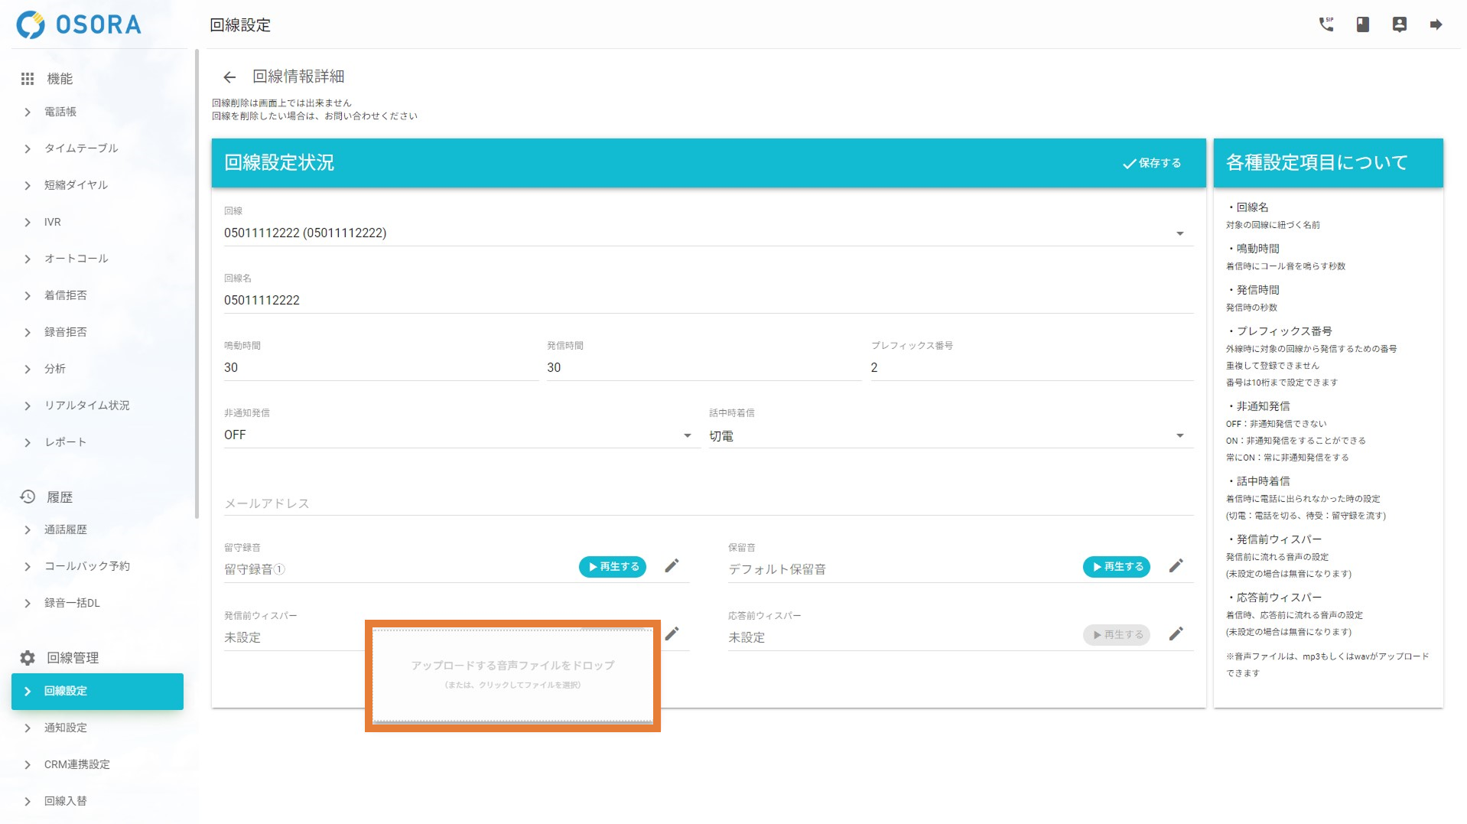Select 通話履歴 in the sidebar
1467x824 pixels.
[65, 529]
